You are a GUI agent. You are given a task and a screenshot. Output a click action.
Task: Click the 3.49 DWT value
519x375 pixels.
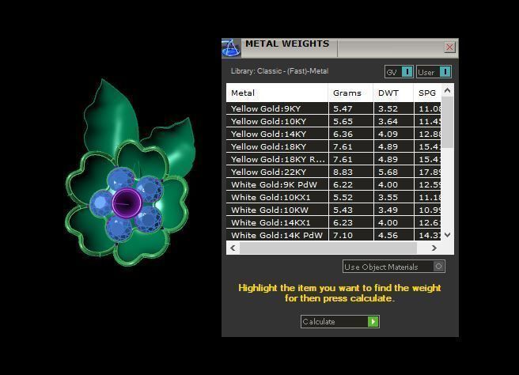(388, 210)
